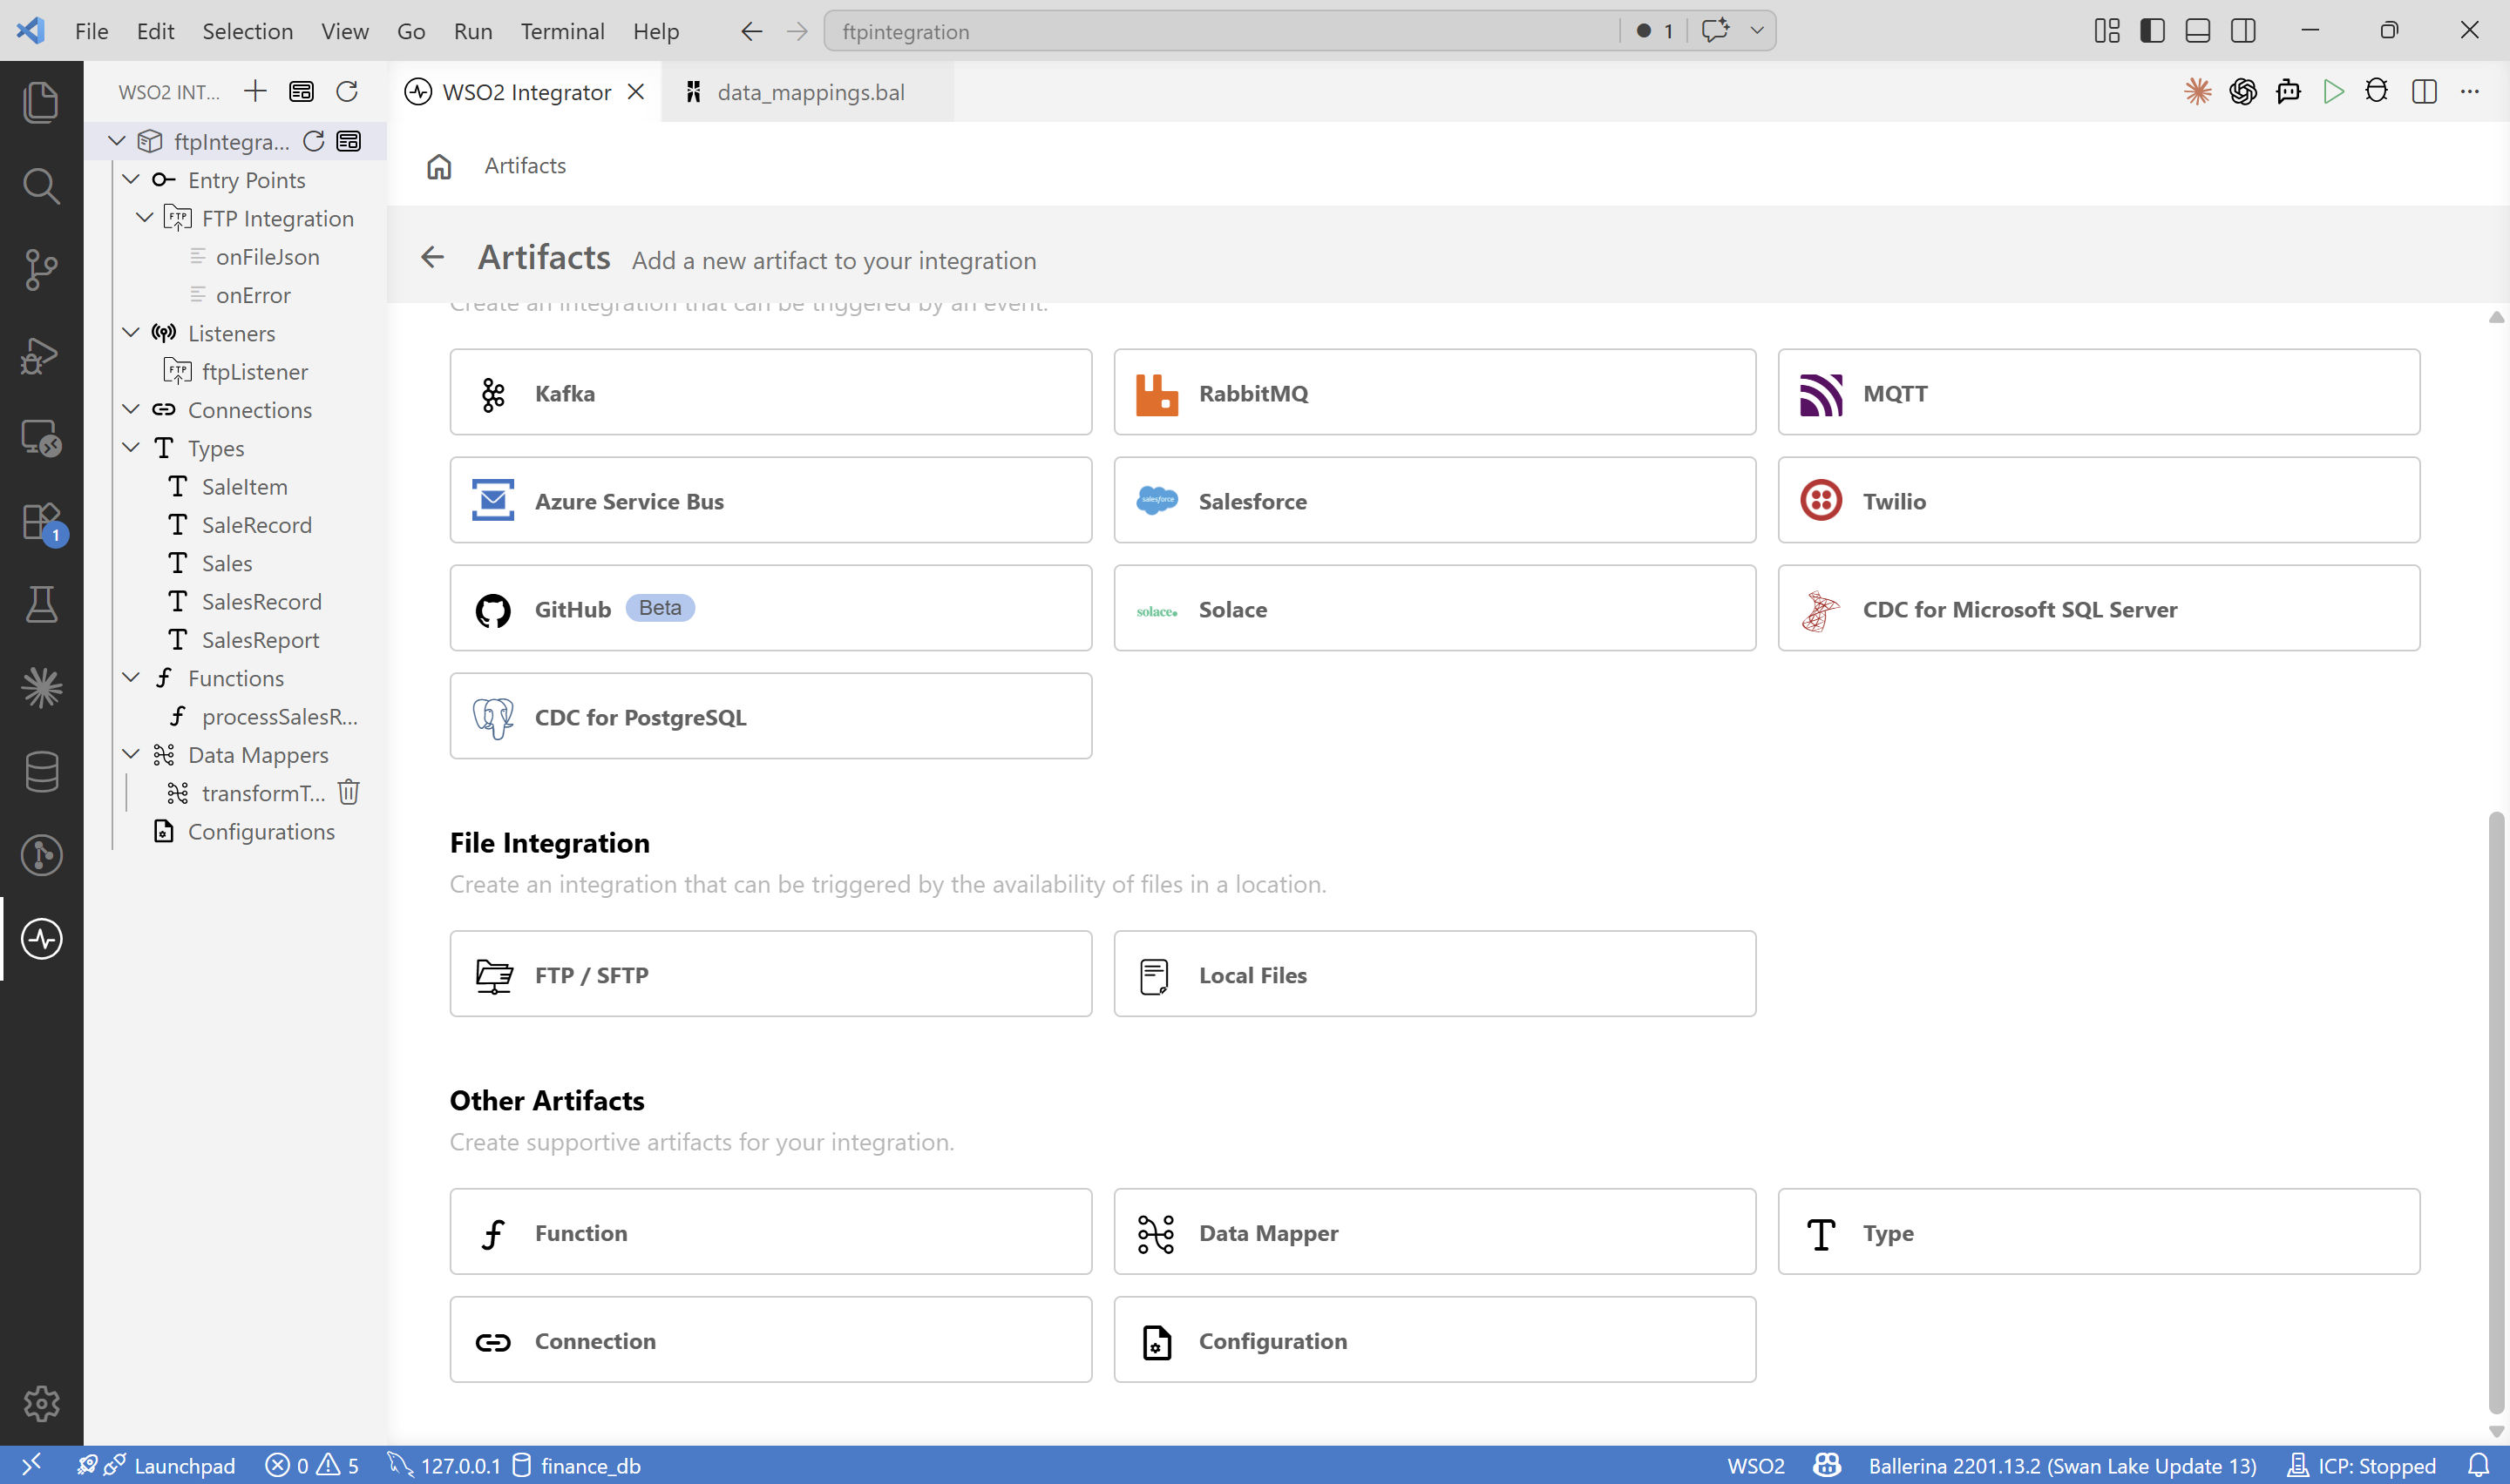
Task: Open the Source Control view in the activity bar
Action: (x=41, y=268)
